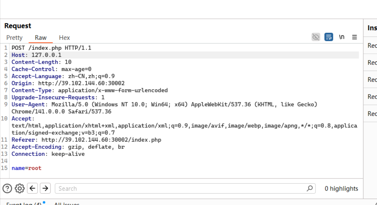This screenshot has height=205, width=377.
Task: Click the search magnifying glass icon
Action: [x=309, y=188]
